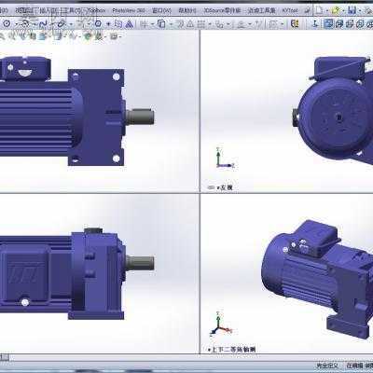The image size is (373, 373).
Task: Click the yellow-black instant3D icon
Action: point(295,23)
